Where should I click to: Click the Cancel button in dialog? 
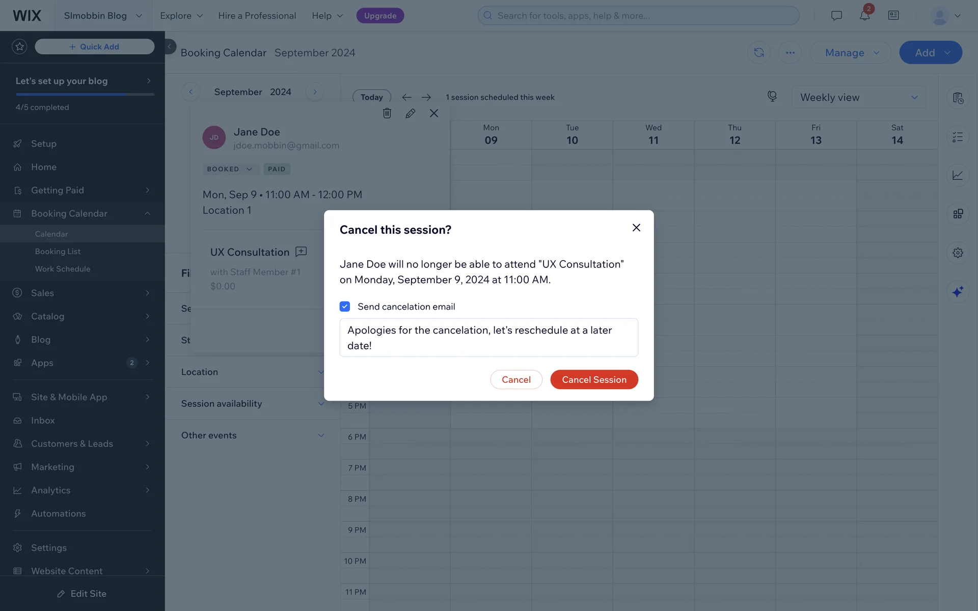516,379
